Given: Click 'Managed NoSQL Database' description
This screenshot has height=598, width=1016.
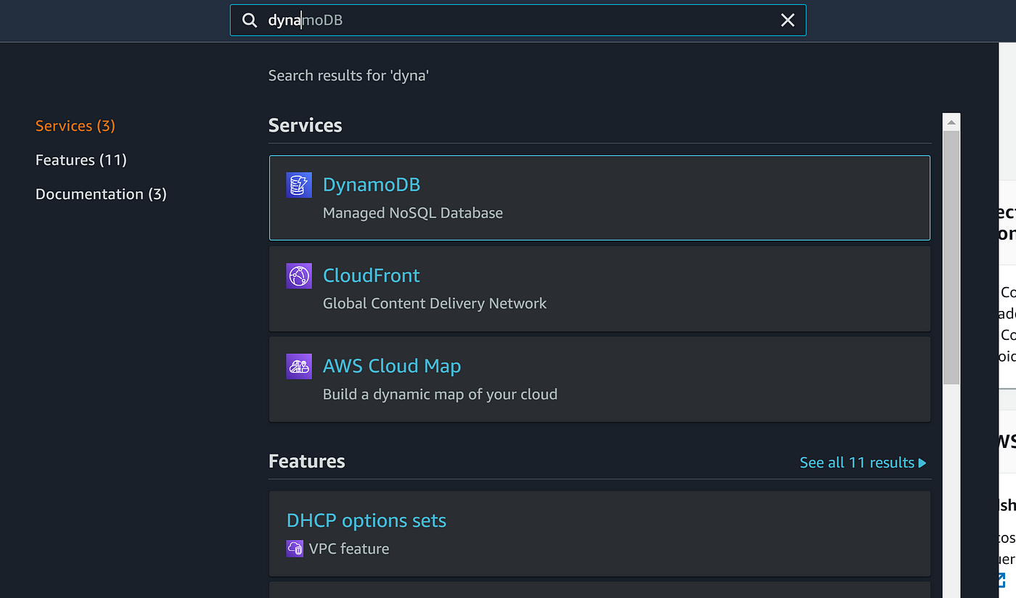Looking at the screenshot, I should tap(413, 213).
